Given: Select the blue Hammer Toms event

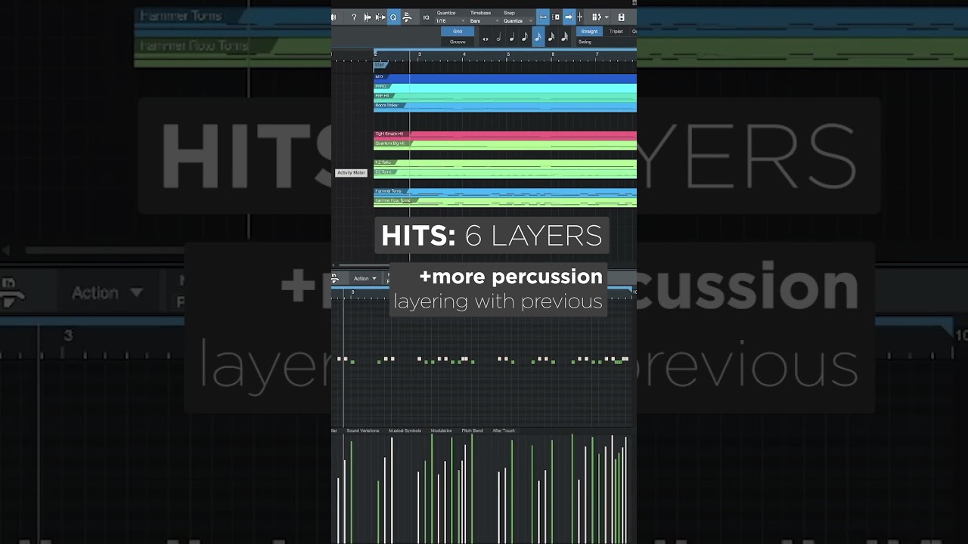Looking at the screenshot, I should tap(505, 192).
